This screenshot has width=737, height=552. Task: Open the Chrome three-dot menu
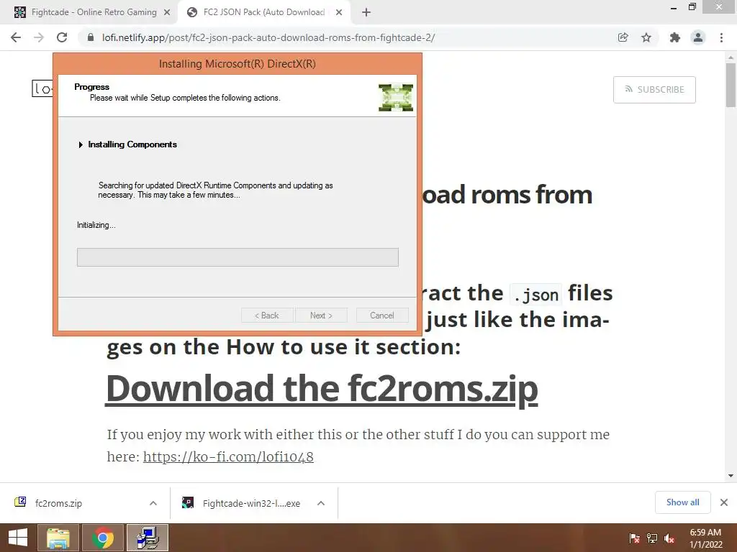721,37
